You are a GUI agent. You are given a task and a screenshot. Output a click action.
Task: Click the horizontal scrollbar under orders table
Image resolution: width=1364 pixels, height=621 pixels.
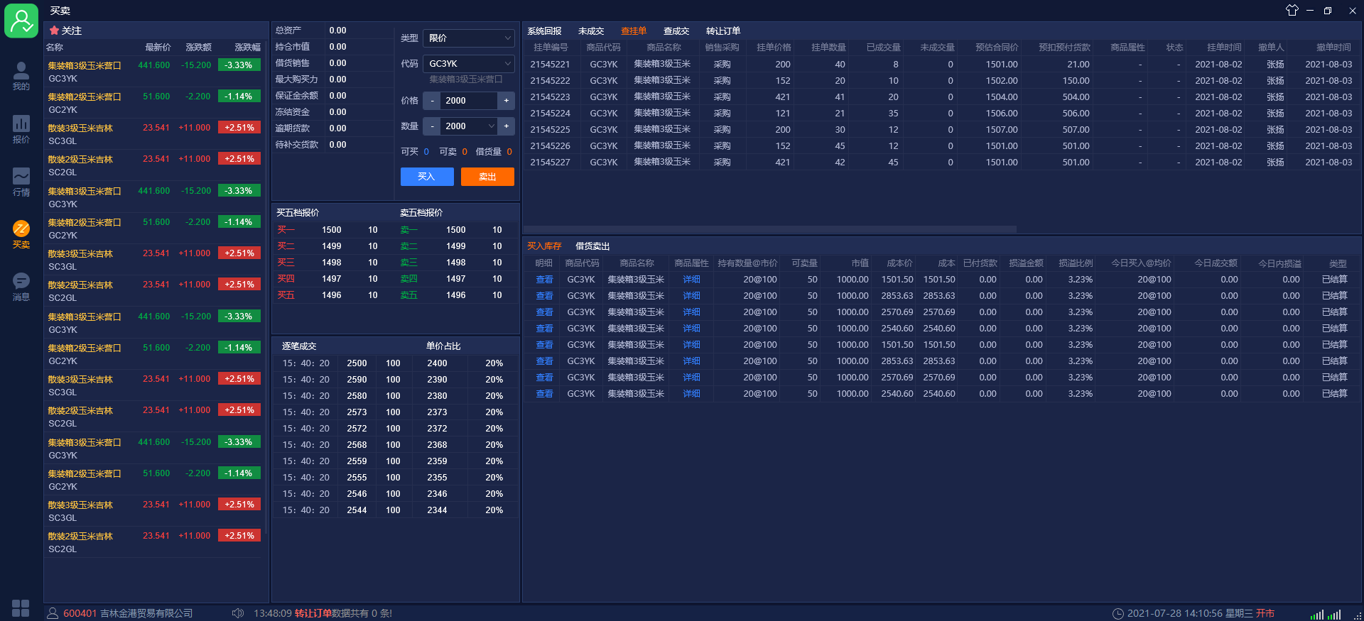point(770,229)
